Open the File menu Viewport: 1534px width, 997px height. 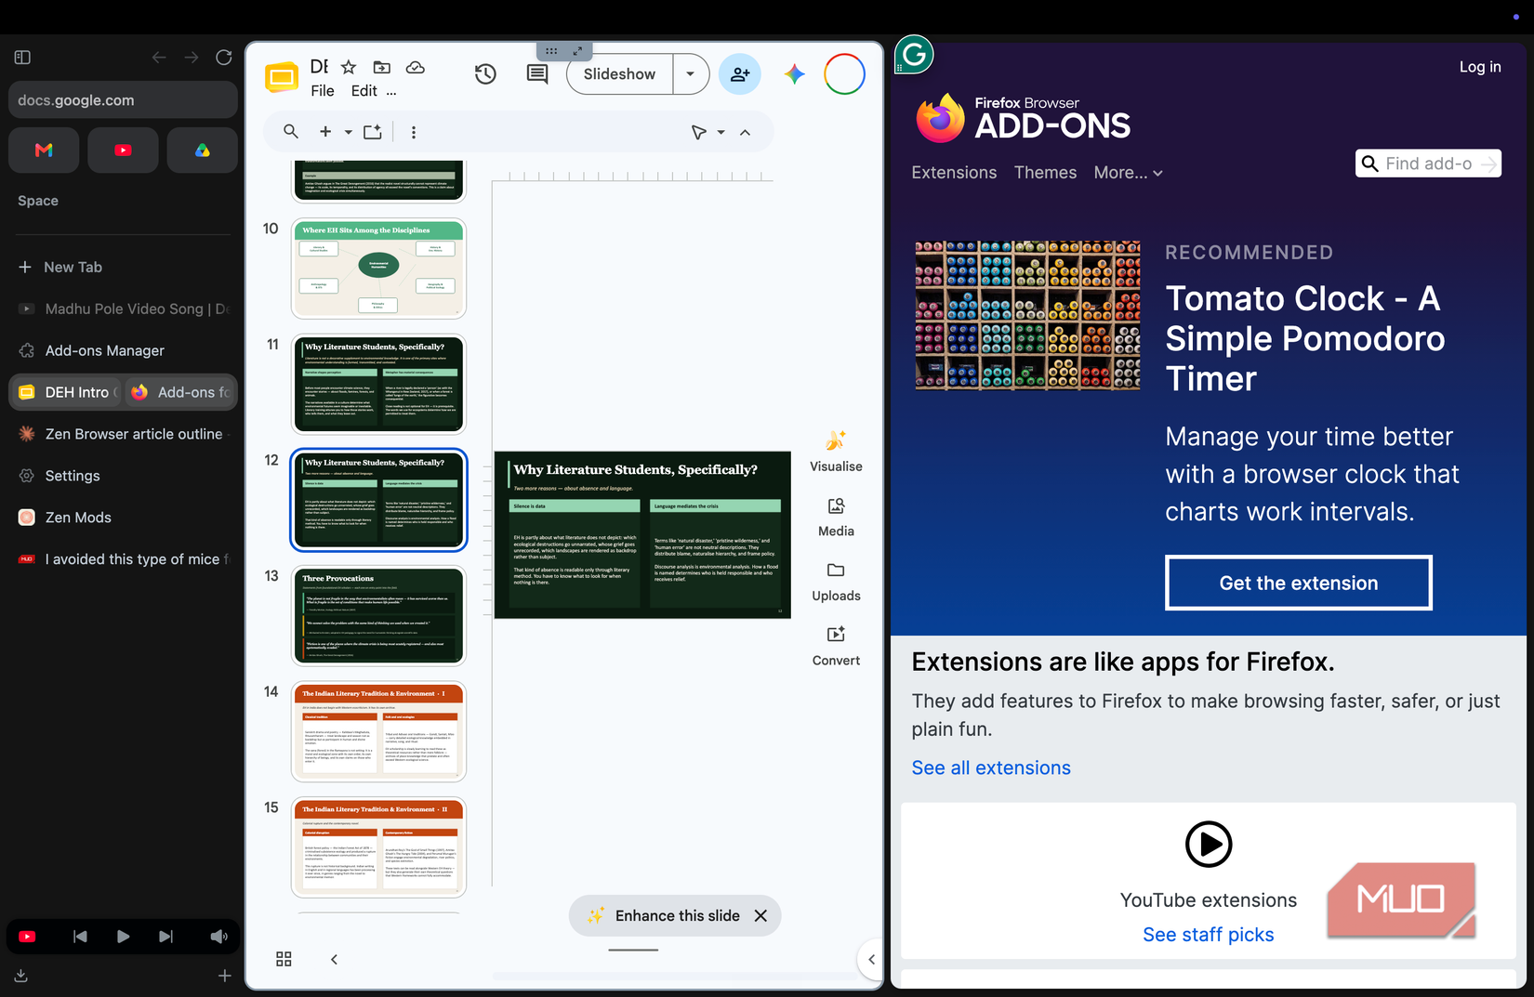click(x=323, y=90)
